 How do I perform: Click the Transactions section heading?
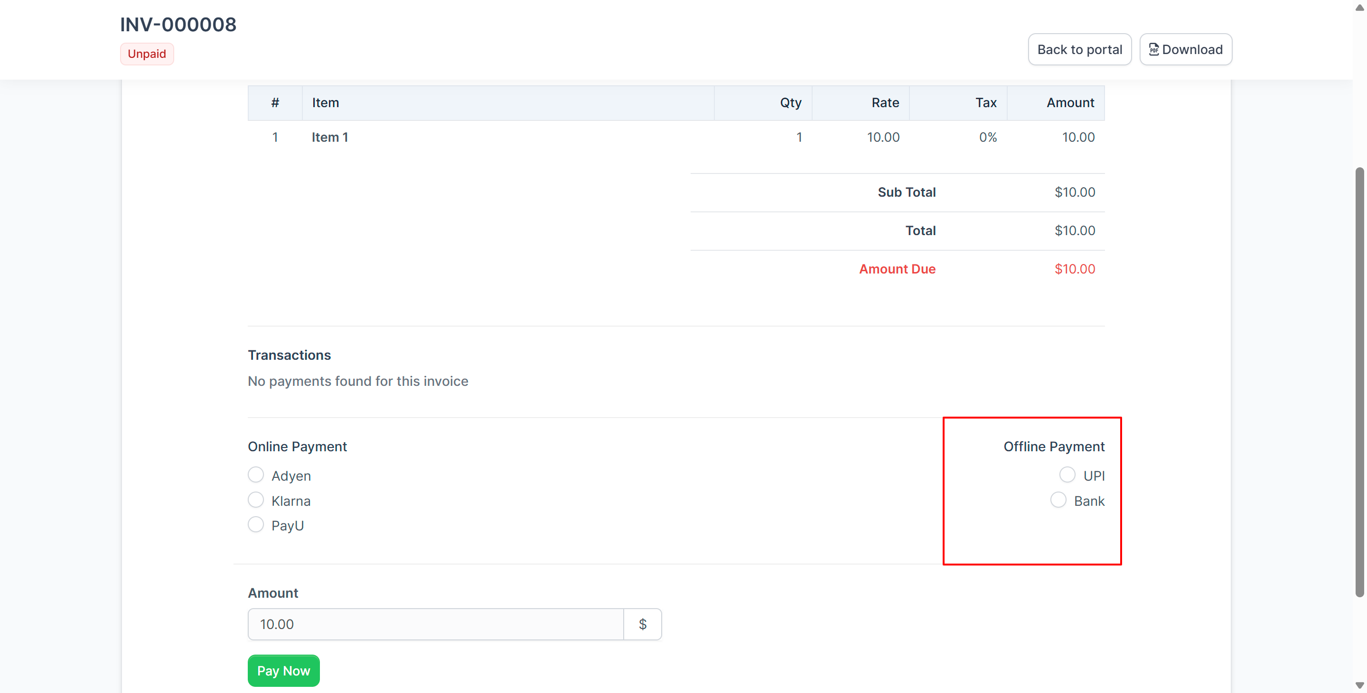(x=289, y=355)
